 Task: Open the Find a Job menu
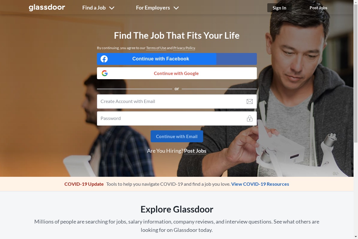point(94,8)
